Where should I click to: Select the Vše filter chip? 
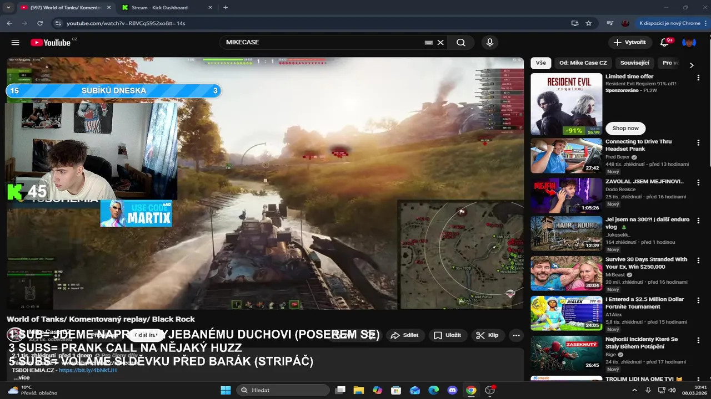(x=541, y=63)
